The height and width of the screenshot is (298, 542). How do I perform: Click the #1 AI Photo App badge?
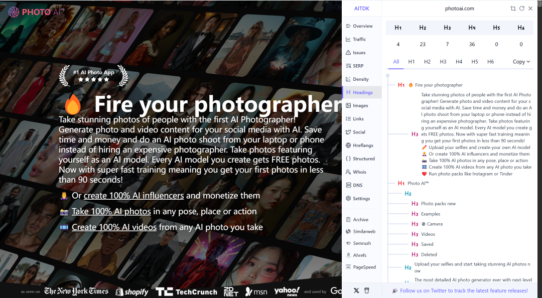[x=93, y=75]
